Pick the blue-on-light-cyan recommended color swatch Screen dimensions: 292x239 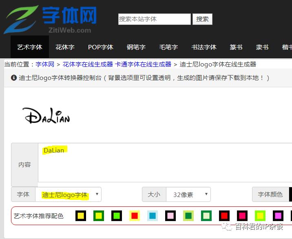[x=153, y=216]
